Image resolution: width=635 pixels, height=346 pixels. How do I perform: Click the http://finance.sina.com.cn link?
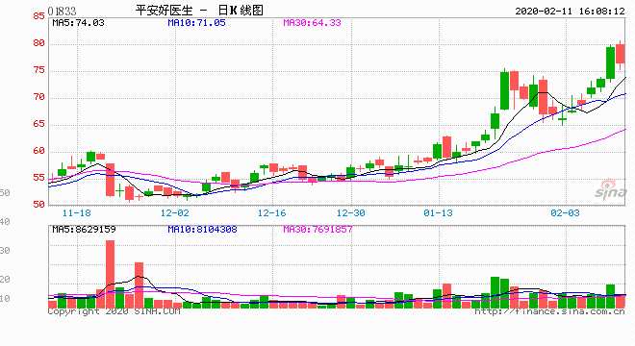tap(549, 311)
